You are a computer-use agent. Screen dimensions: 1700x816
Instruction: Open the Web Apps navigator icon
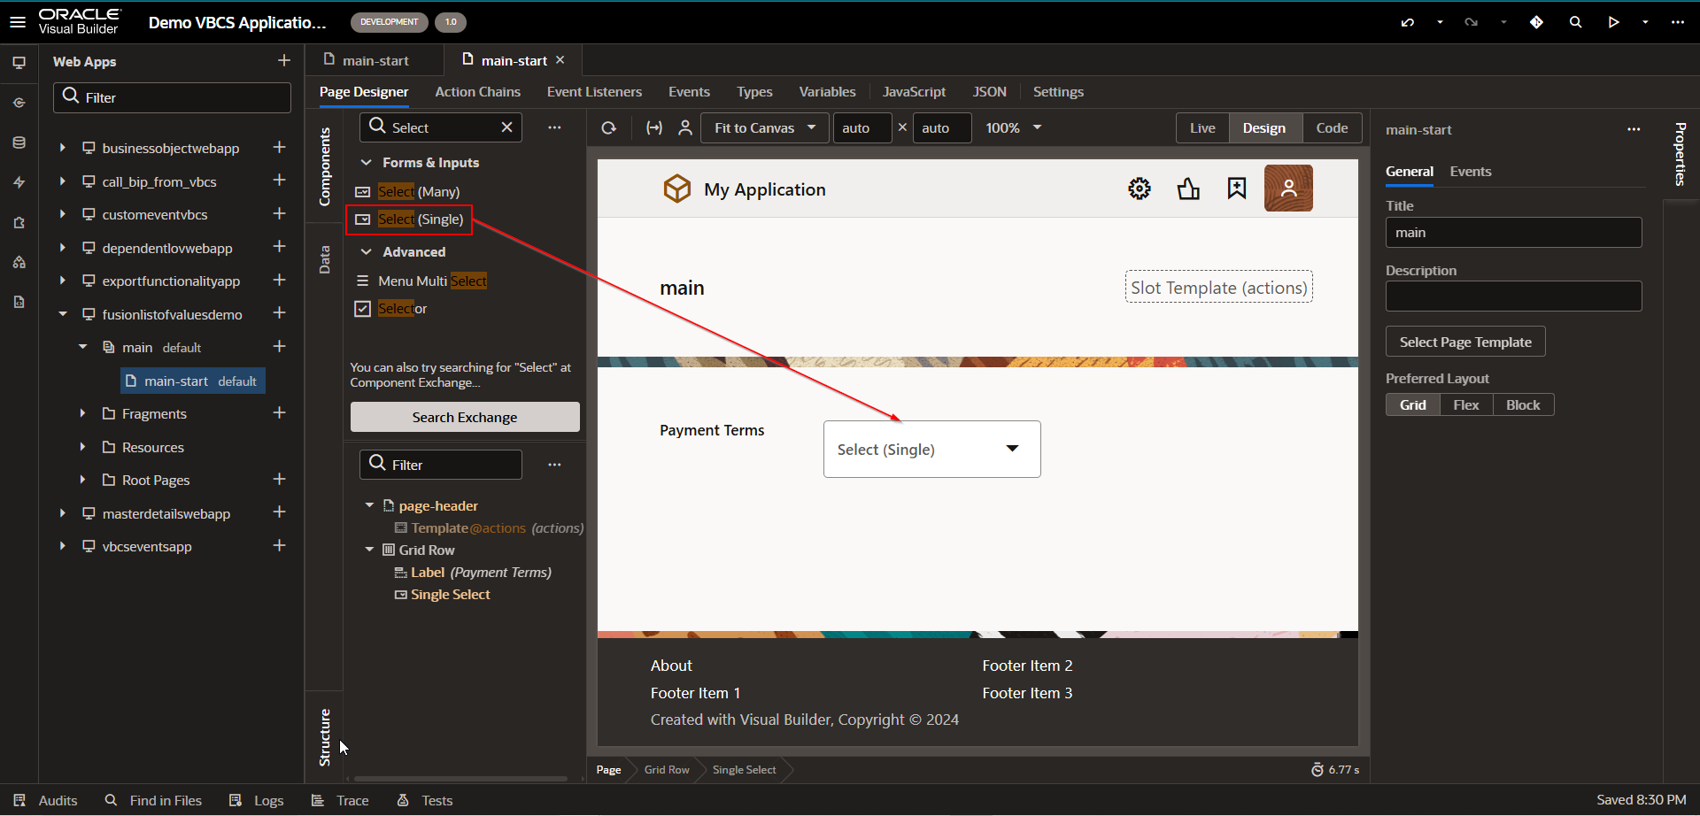coord(19,63)
